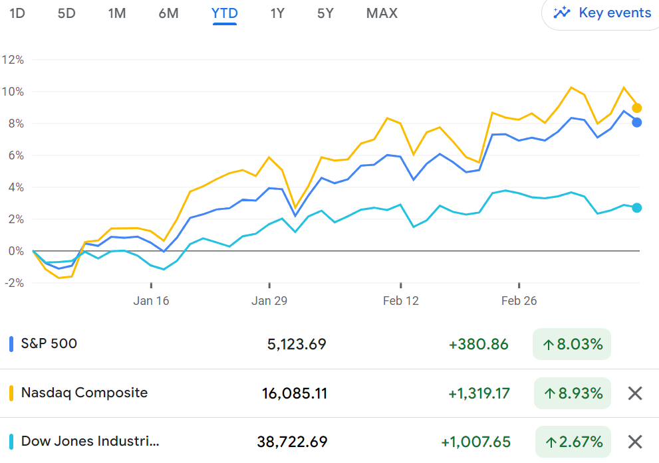Click the +1,319.17 point change
Screen dimensions: 659x463
coord(479,393)
